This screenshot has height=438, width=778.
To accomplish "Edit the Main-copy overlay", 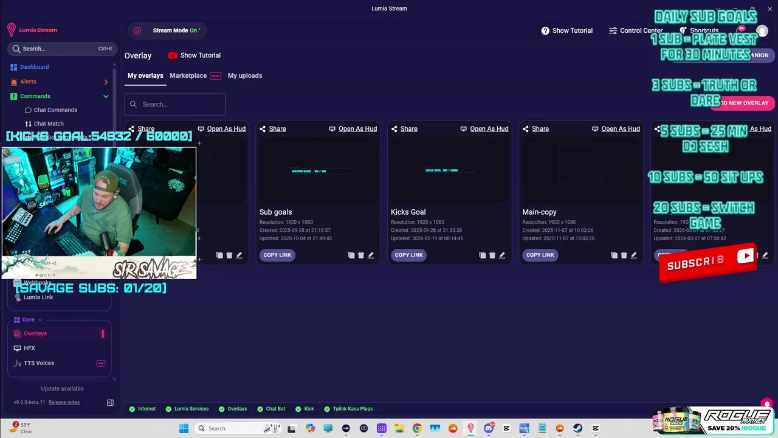I will point(633,255).
